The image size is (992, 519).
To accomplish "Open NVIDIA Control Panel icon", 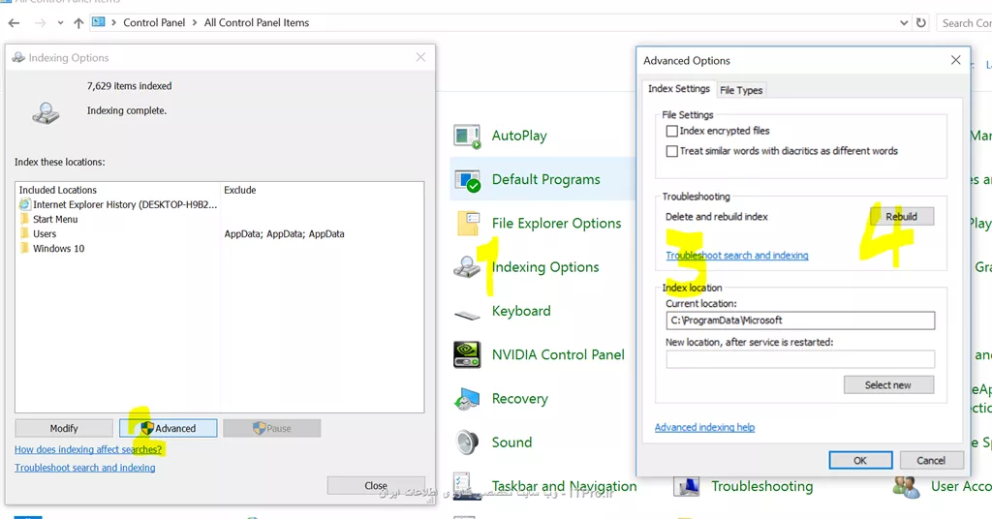I will click(467, 354).
